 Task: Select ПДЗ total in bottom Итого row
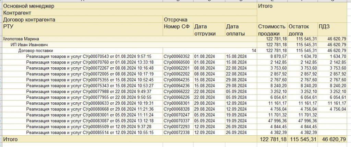click(334, 139)
